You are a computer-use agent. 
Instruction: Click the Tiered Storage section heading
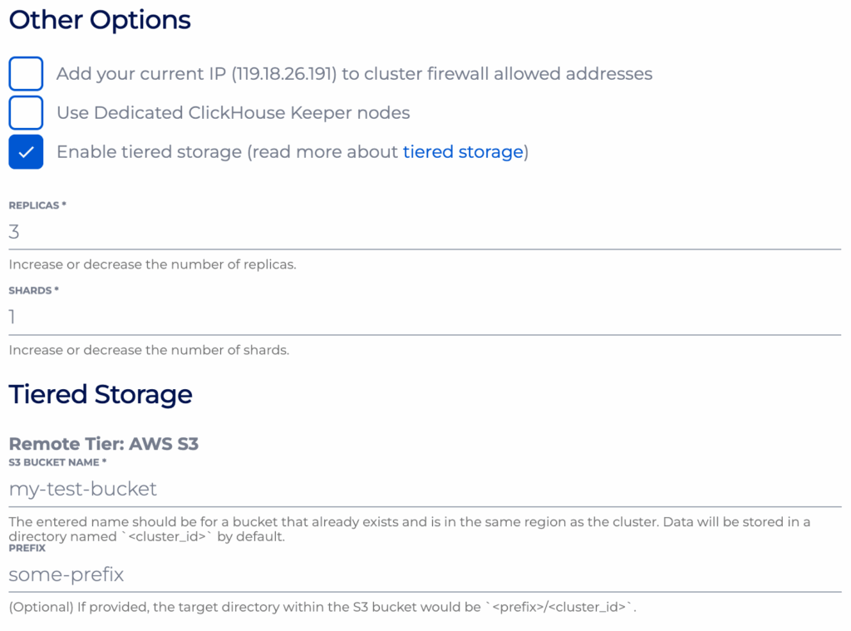(101, 394)
